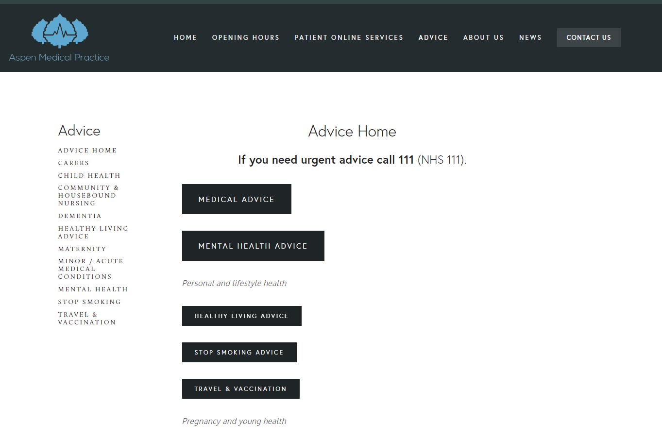This screenshot has height=440, width=662.
Task: Open the Home navigation item
Action: pos(185,37)
